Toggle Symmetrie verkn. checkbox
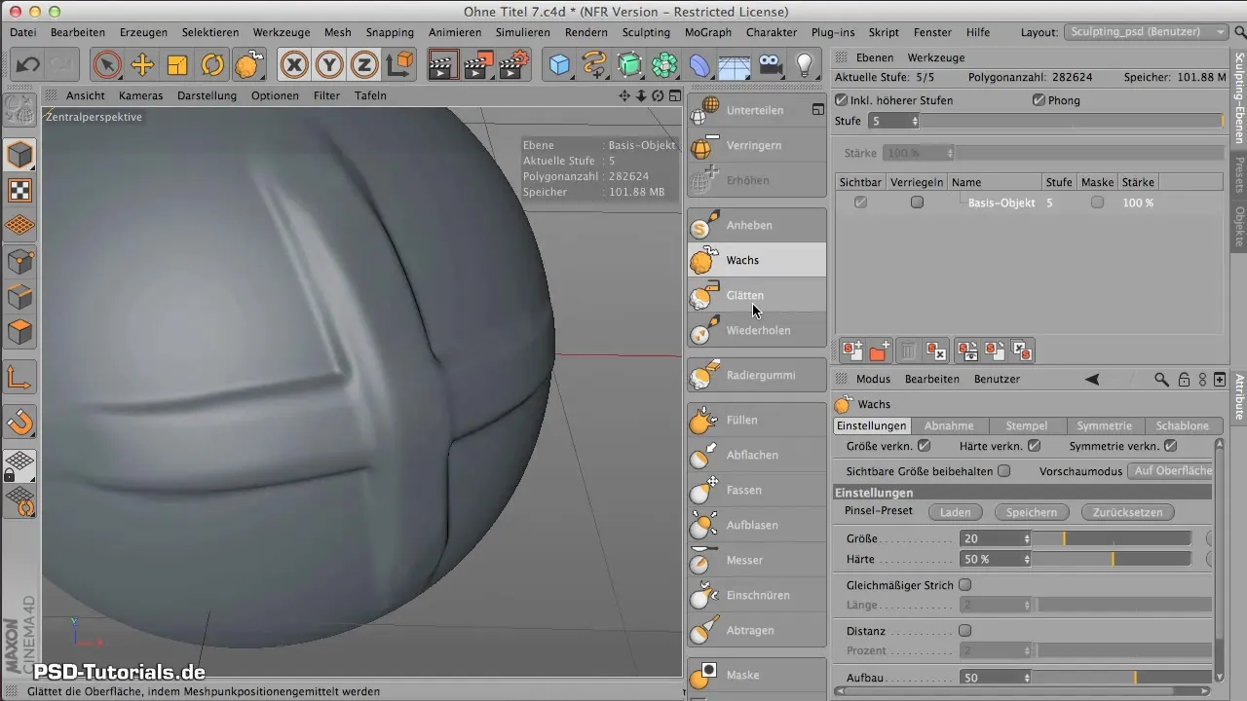The width and height of the screenshot is (1247, 701). pyautogui.click(x=1171, y=446)
